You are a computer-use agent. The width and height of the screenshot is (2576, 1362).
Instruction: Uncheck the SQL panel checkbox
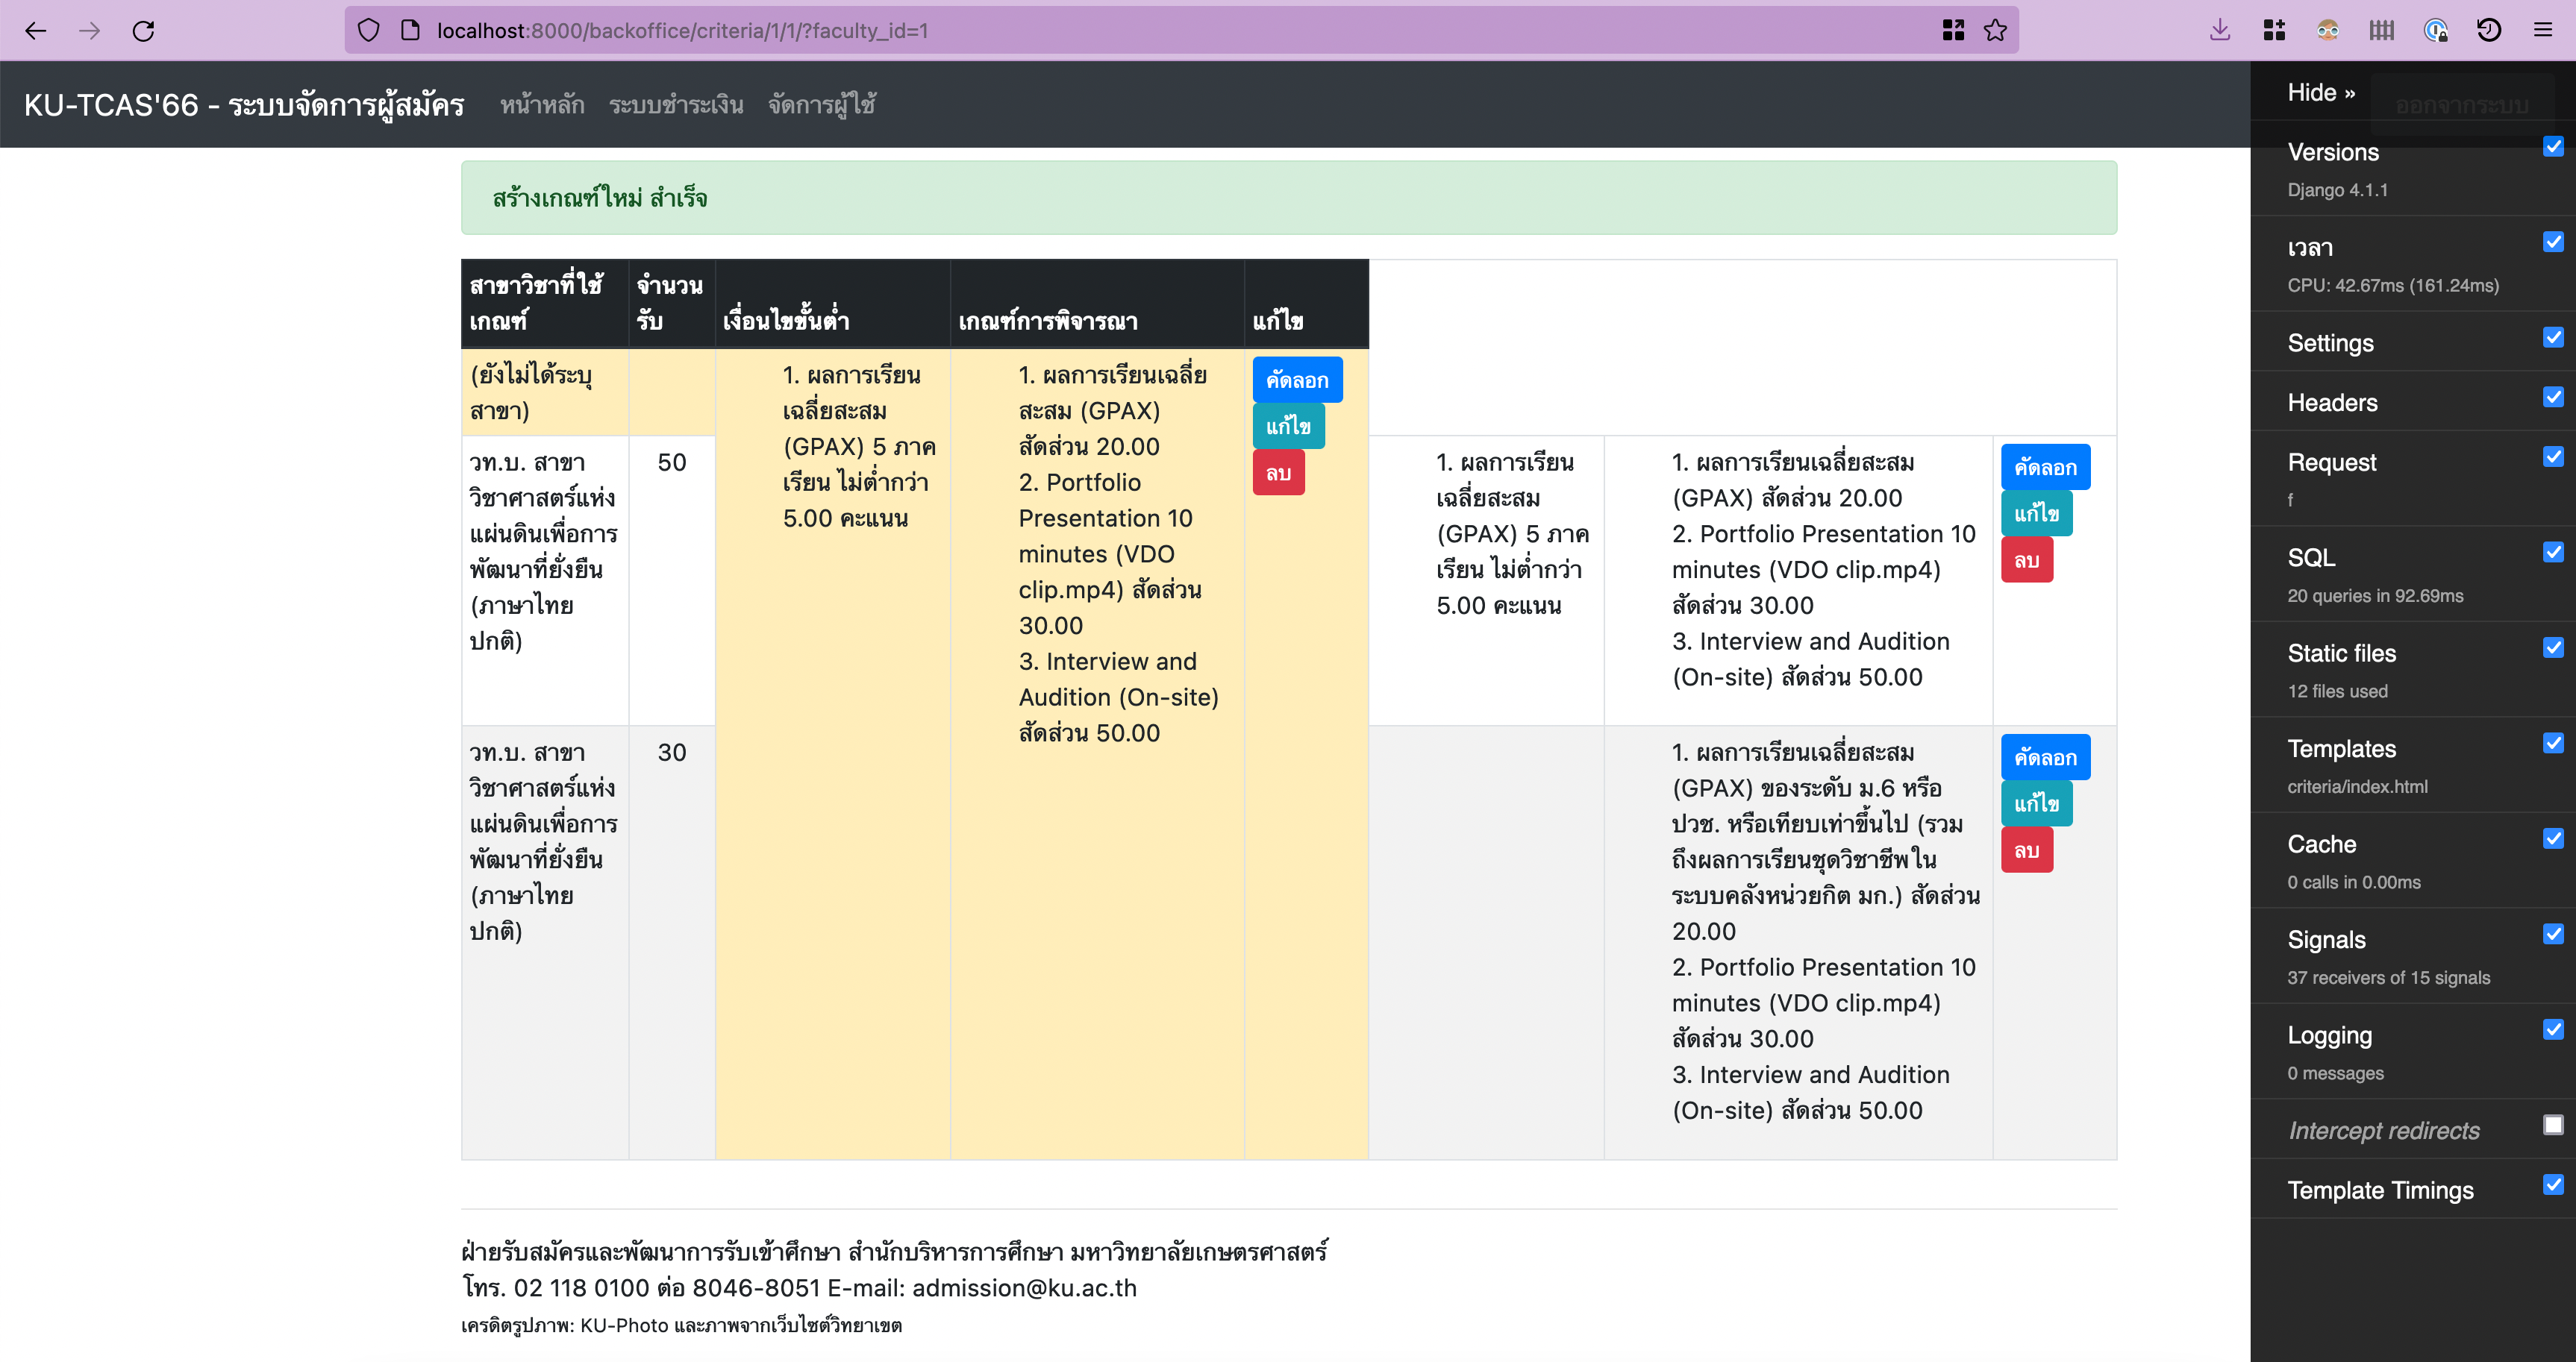tap(2553, 553)
